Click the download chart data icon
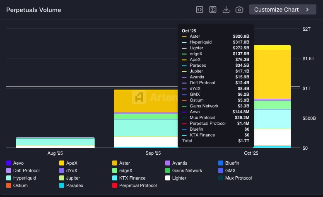This screenshot has height=197, width=323. pyautogui.click(x=226, y=10)
